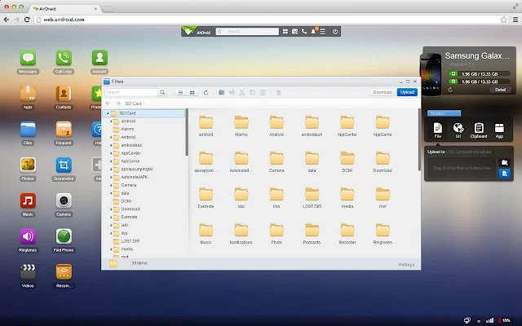Open the DCIM folder in file grid

click(347, 160)
